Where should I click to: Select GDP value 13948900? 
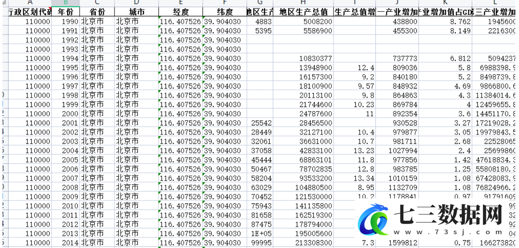(303, 68)
